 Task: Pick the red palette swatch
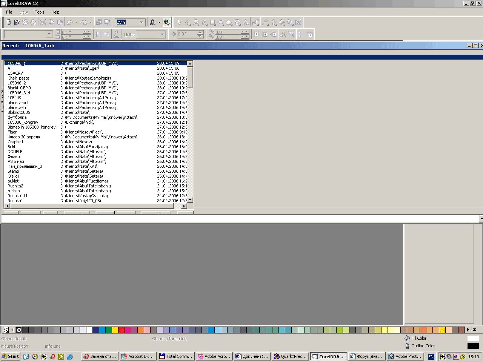pos(122,330)
